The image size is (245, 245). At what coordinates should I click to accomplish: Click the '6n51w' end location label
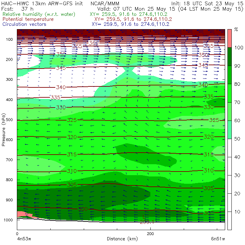point(218,239)
